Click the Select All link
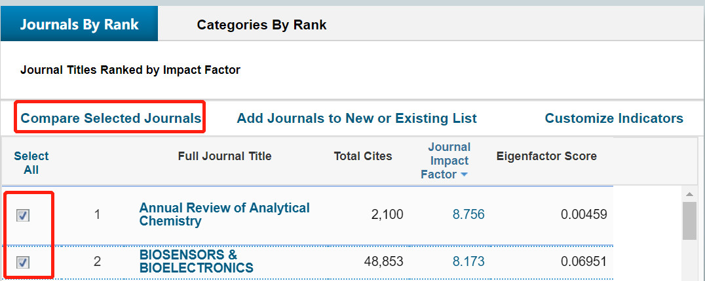 point(31,163)
